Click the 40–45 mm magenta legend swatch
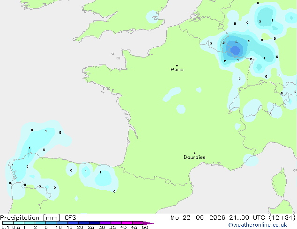 pos(127,223)
